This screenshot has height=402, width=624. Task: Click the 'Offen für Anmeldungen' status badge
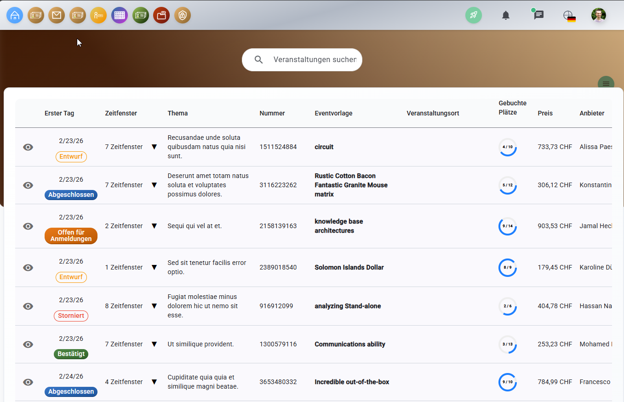click(x=71, y=235)
